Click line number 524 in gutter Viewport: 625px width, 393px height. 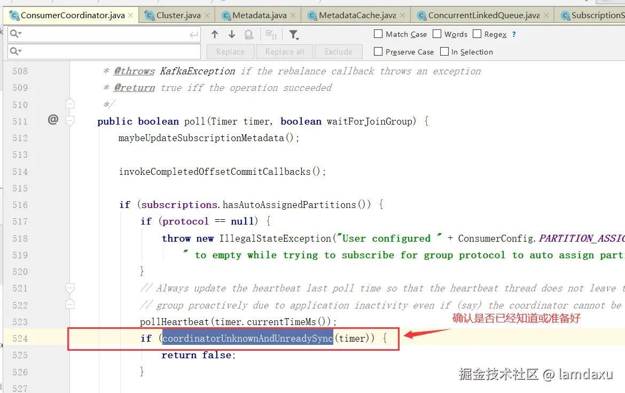click(20, 339)
